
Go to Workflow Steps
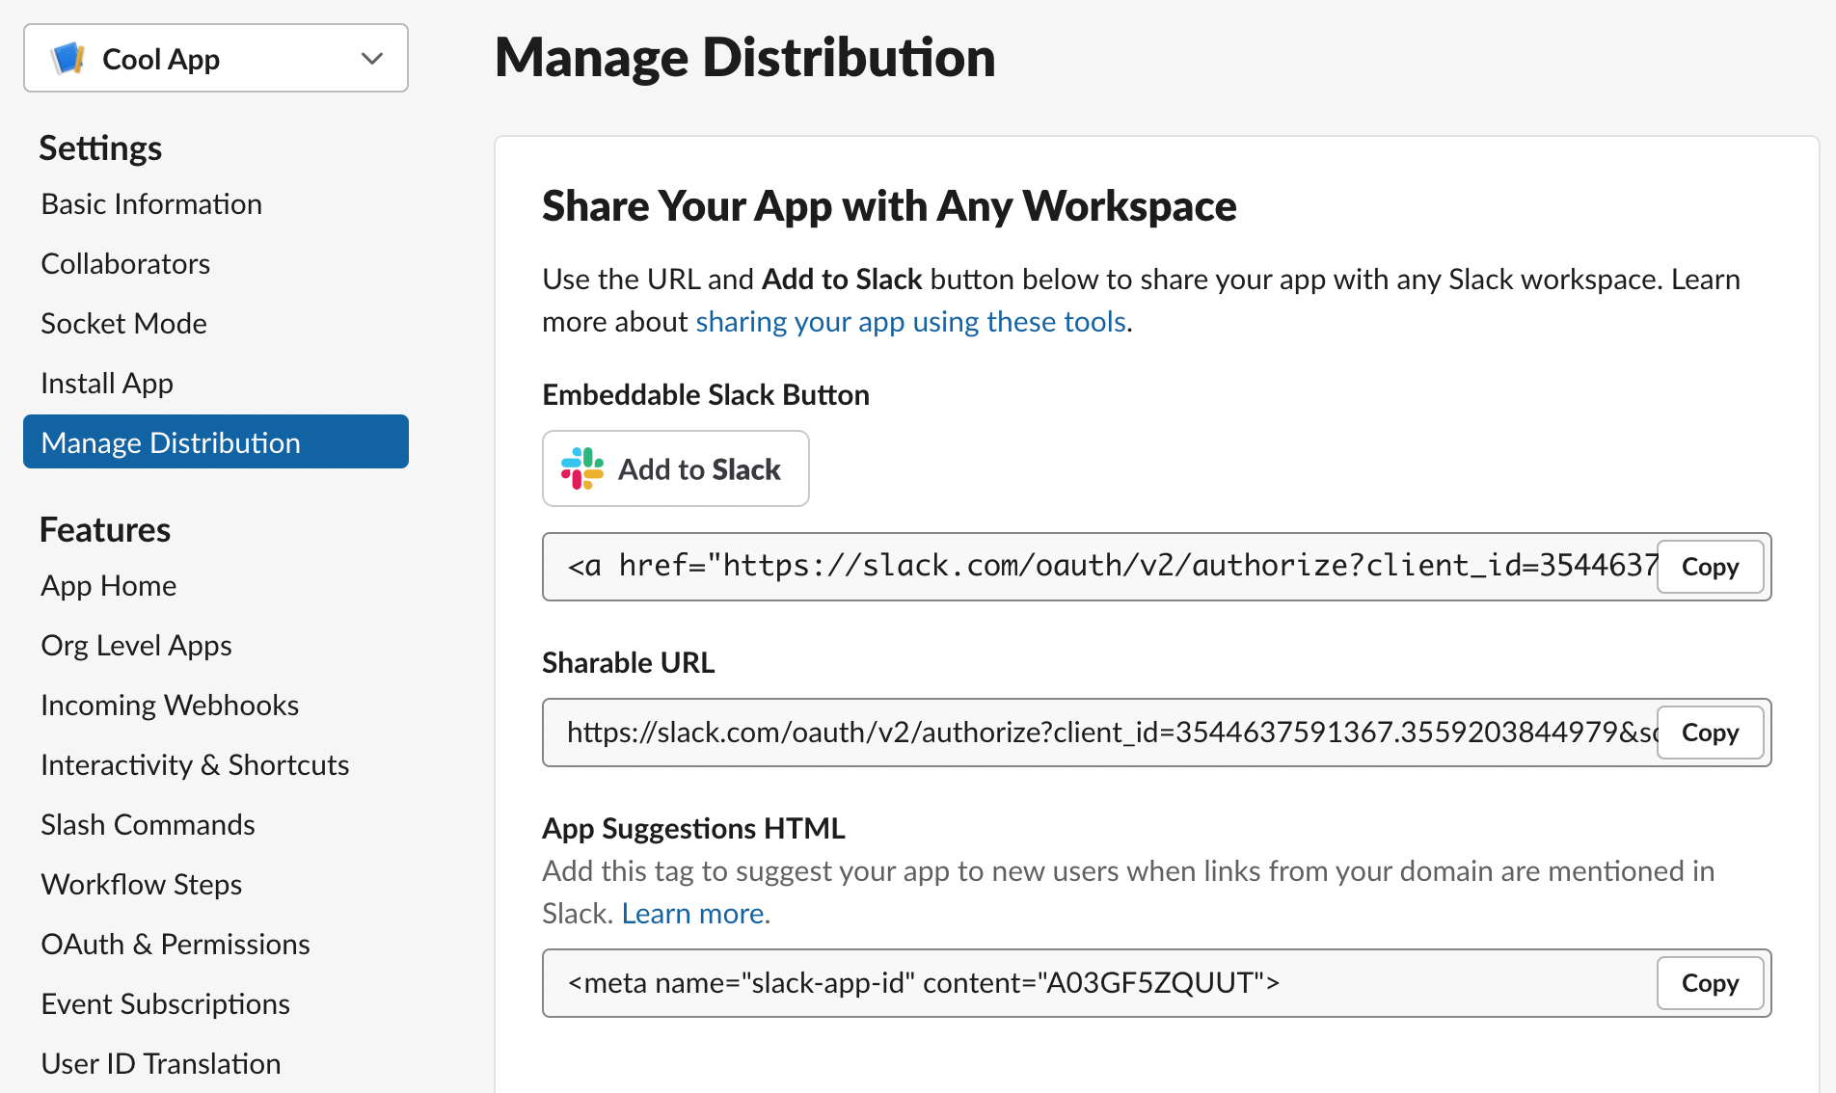coord(142,884)
